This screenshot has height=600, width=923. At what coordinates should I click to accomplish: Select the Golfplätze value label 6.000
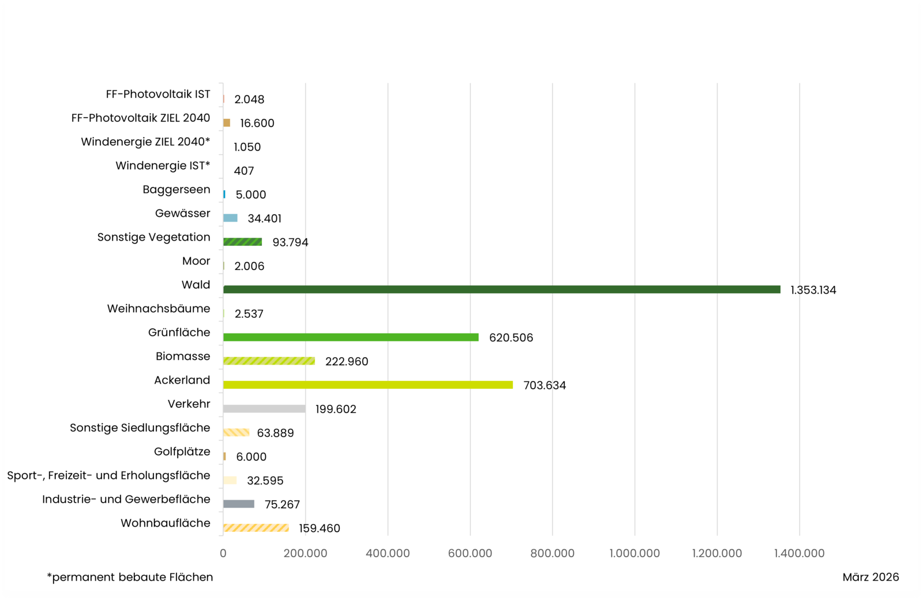pos(251,457)
